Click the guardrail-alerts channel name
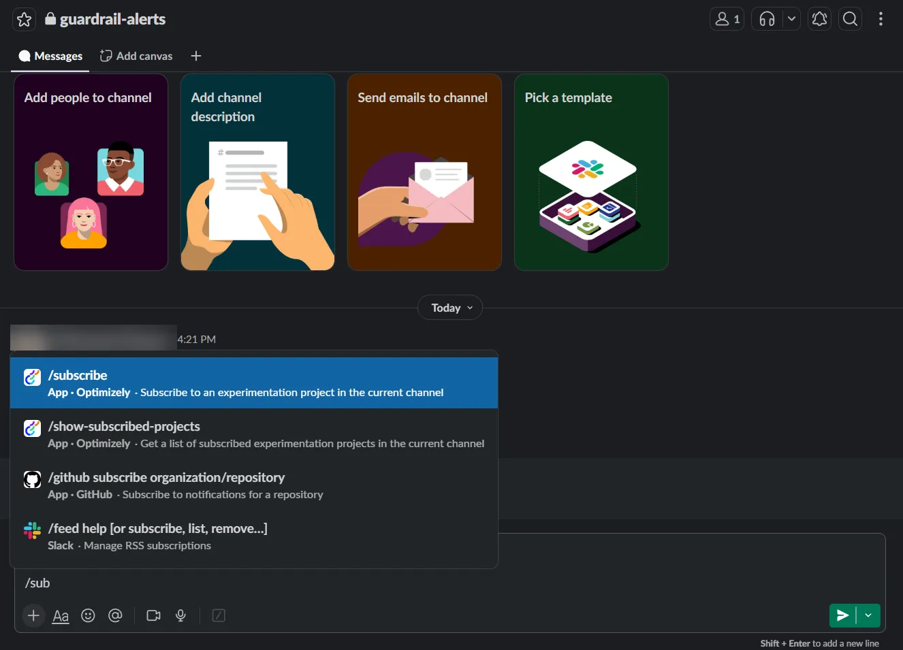Screen dimensions: 903x650 (112, 19)
